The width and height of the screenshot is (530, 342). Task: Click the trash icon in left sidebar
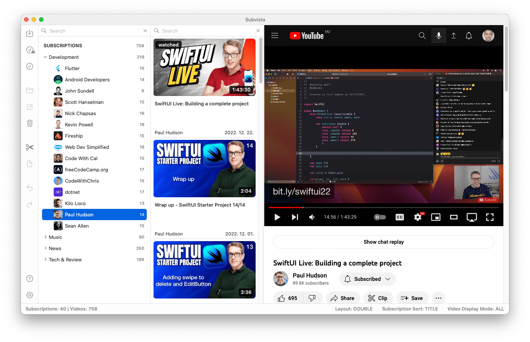pyautogui.click(x=30, y=123)
